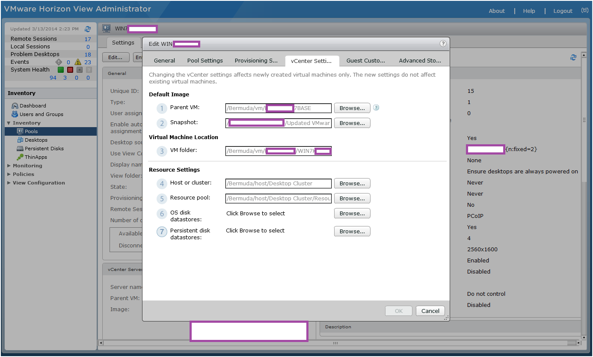Select the background Settings tab
The image size is (593, 357).
pos(123,42)
